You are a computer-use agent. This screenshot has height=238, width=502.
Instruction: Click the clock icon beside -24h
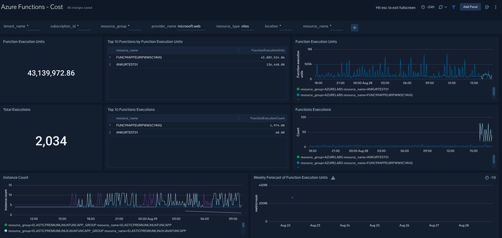click(x=423, y=7)
